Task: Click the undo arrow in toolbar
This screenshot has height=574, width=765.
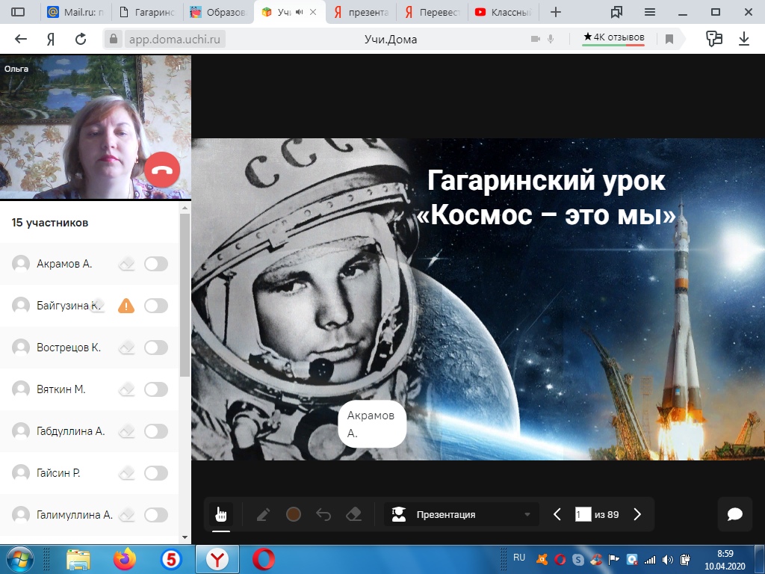Action: [323, 514]
